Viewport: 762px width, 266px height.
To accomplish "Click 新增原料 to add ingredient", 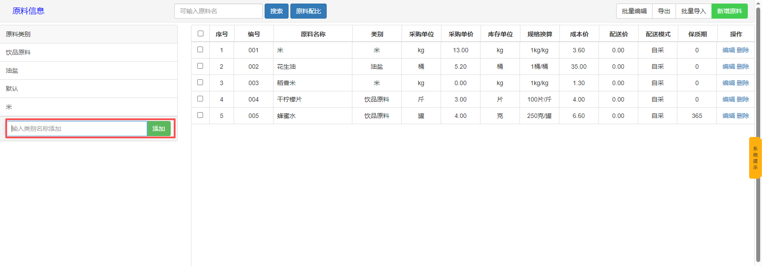I will click(x=729, y=11).
